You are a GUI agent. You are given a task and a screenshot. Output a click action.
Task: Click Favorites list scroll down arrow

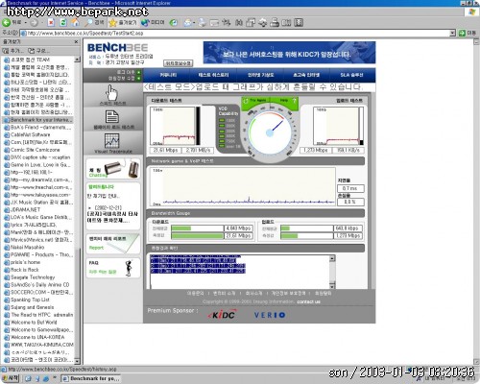click(77, 361)
